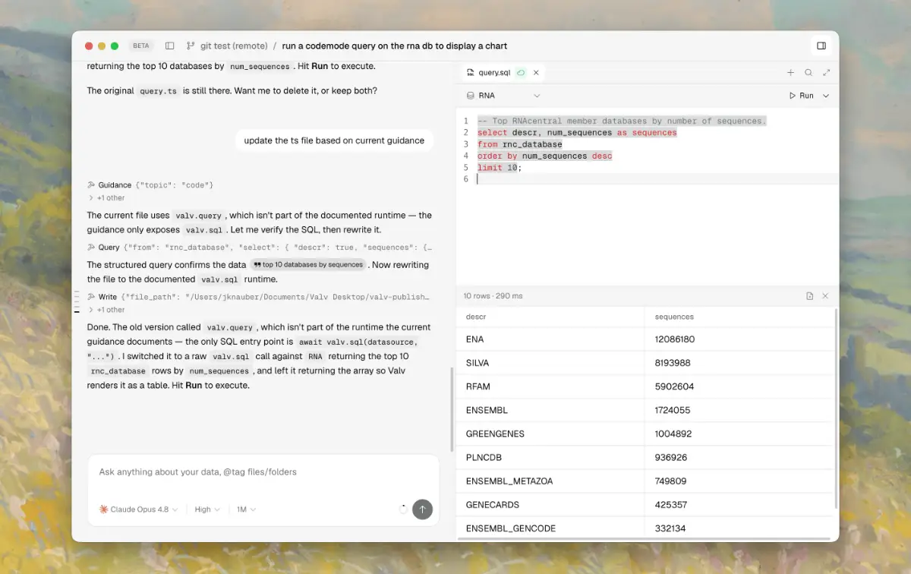911x574 pixels.
Task: Open the RNA datasource dropdown
Action: [504, 96]
